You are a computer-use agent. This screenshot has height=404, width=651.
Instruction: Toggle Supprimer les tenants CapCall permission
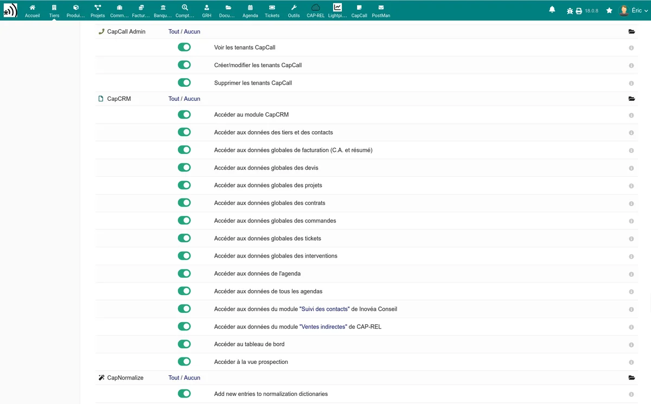pyautogui.click(x=184, y=83)
